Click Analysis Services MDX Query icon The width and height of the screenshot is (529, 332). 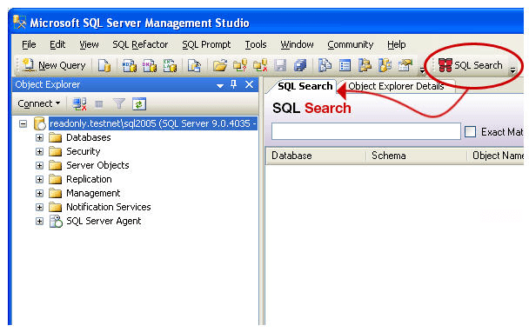[x=129, y=65]
